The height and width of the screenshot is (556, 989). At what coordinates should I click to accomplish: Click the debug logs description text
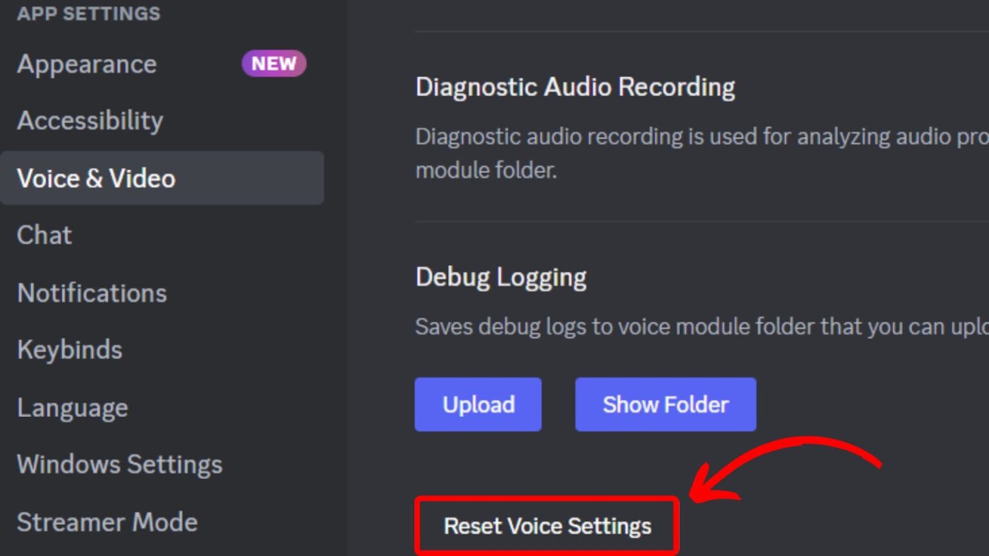644,326
